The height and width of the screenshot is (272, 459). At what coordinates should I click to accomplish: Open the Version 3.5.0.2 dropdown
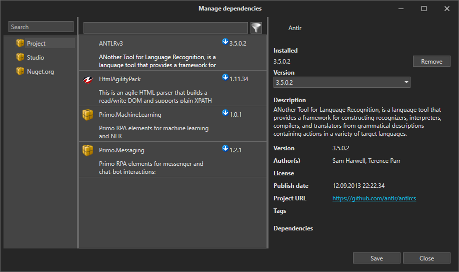pyautogui.click(x=342, y=83)
